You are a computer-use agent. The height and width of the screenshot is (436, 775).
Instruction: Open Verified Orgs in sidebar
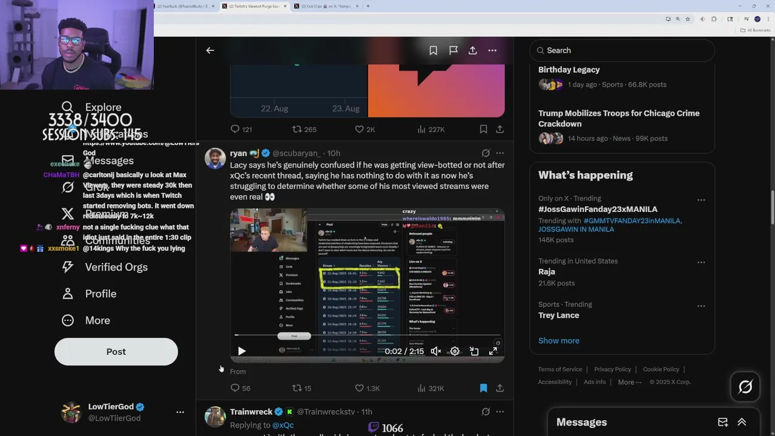(x=104, y=267)
